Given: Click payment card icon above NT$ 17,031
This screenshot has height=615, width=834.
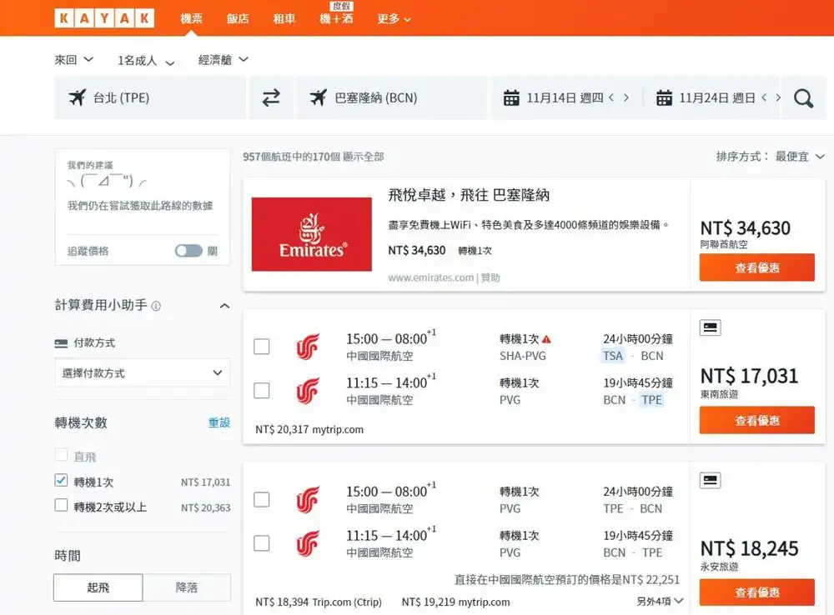Looking at the screenshot, I should click(x=710, y=327).
